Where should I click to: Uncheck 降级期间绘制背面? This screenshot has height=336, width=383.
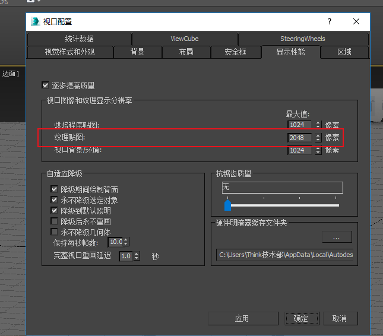coord(54,189)
